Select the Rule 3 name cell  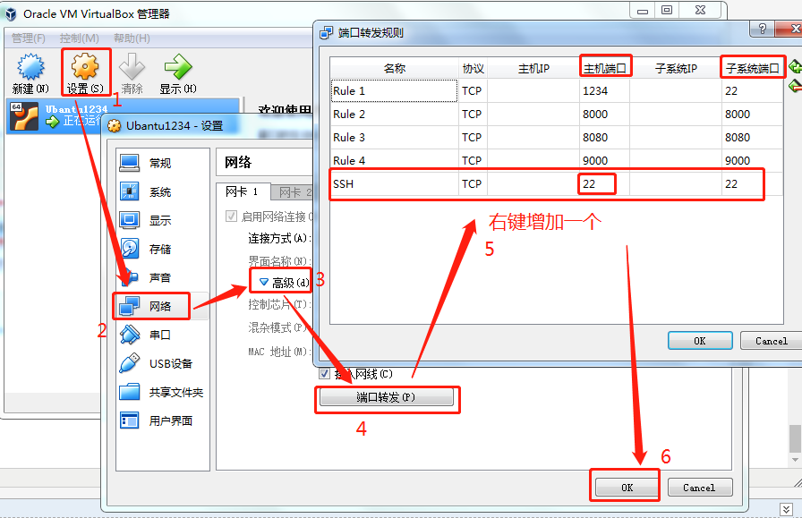pos(395,138)
